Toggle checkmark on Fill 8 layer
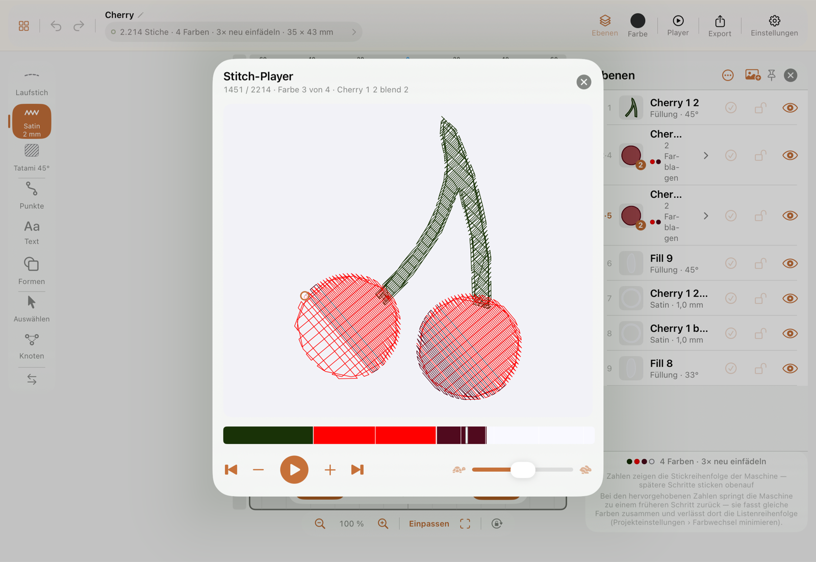Screen dimensions: 816x562 tap(731, 368)
